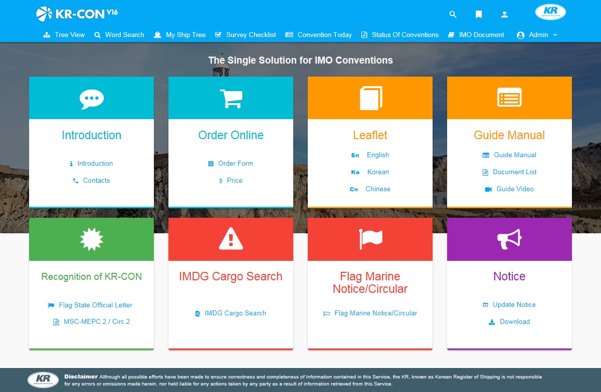Viewport: 601px width, 392px height.
Task: Click the KR-CON logo at top left
Action: (77, 14)
